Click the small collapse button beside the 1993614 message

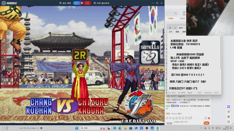[x=209, y=113]
